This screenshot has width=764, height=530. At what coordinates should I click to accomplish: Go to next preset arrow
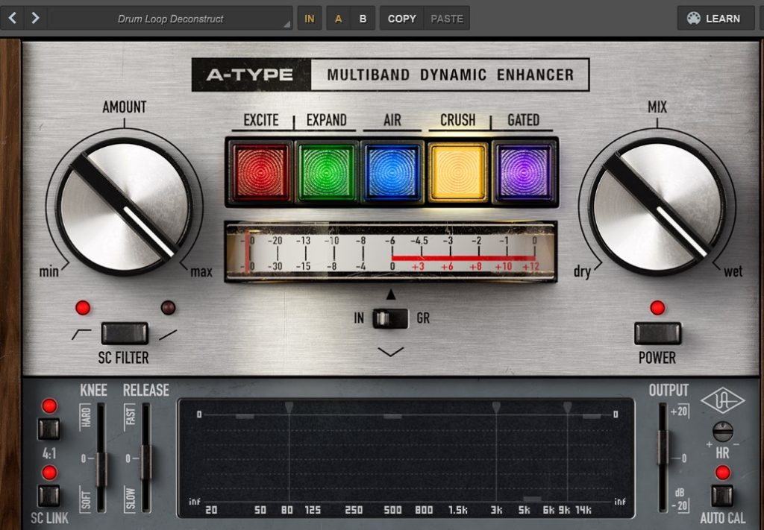pyautogui.click(x=35, y=19)
